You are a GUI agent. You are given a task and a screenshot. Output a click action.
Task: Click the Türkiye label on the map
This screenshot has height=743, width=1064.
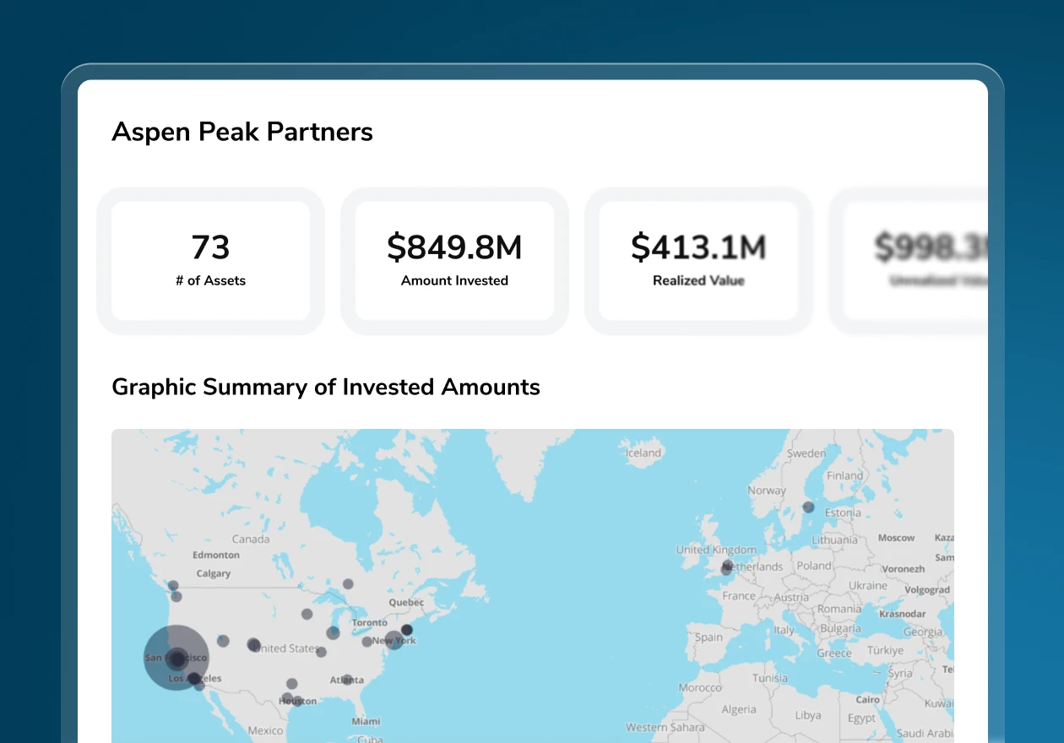coord(885,651)
